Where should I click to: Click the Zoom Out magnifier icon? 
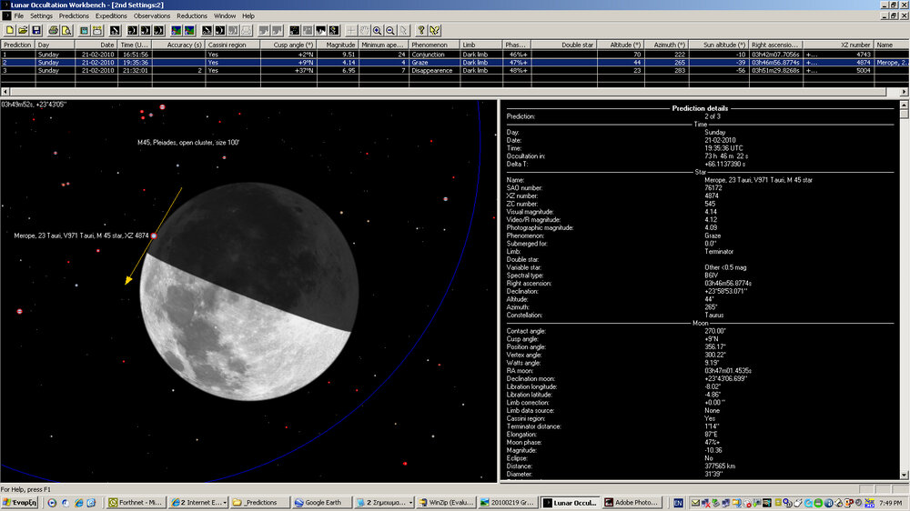point(390,30)
